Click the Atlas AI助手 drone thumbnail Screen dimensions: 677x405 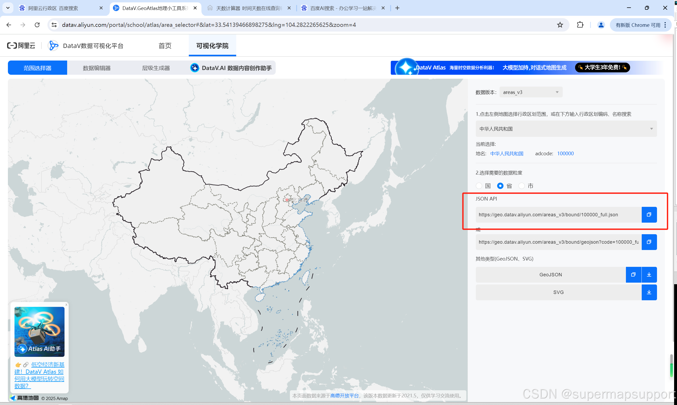click(39, 332)
